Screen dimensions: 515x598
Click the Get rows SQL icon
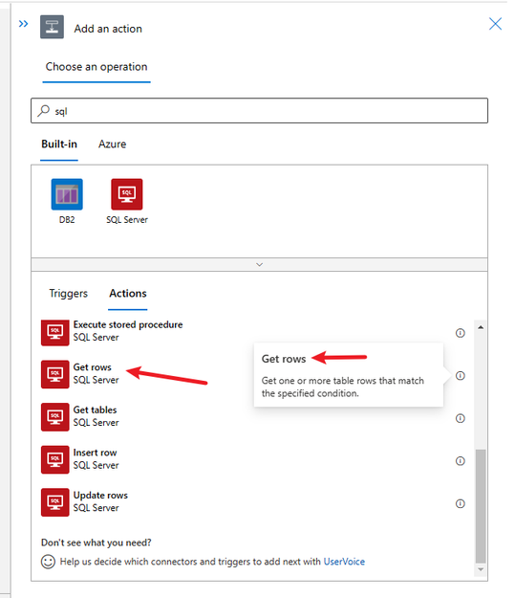tap(55, 374)
